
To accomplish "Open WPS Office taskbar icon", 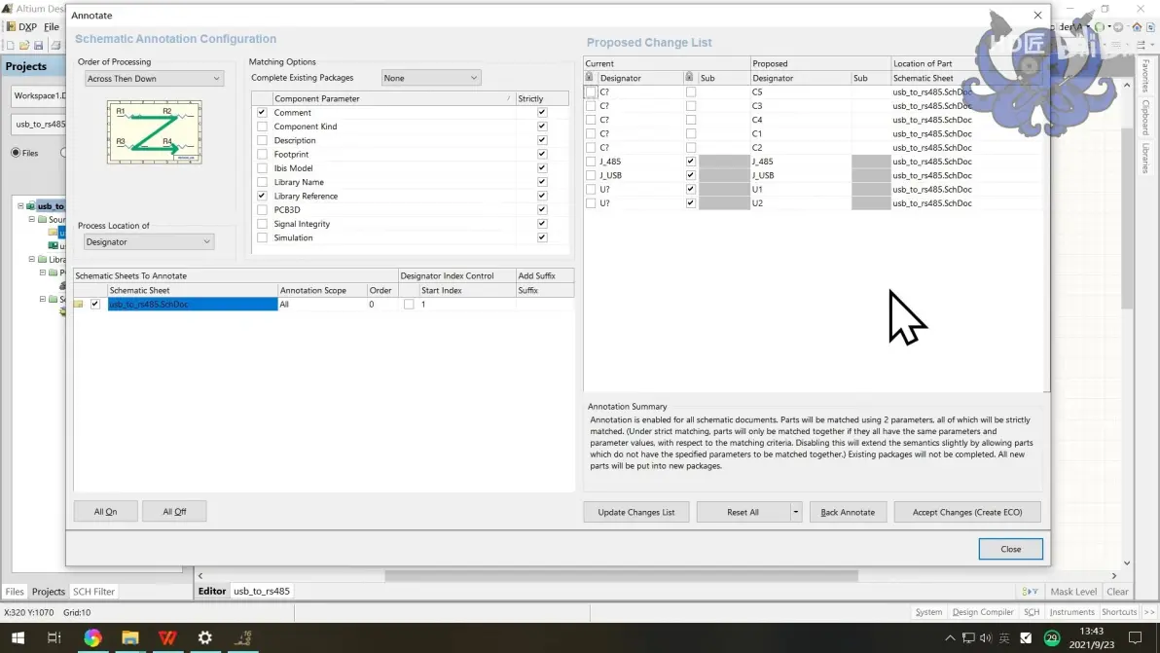I will [168, 637].
